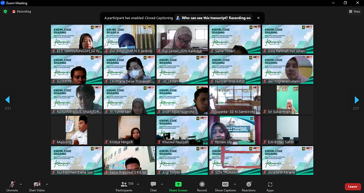Click the Recording indicator
Image resolution: width=364 pixels, height=193 pixels.
pos(22,11)
